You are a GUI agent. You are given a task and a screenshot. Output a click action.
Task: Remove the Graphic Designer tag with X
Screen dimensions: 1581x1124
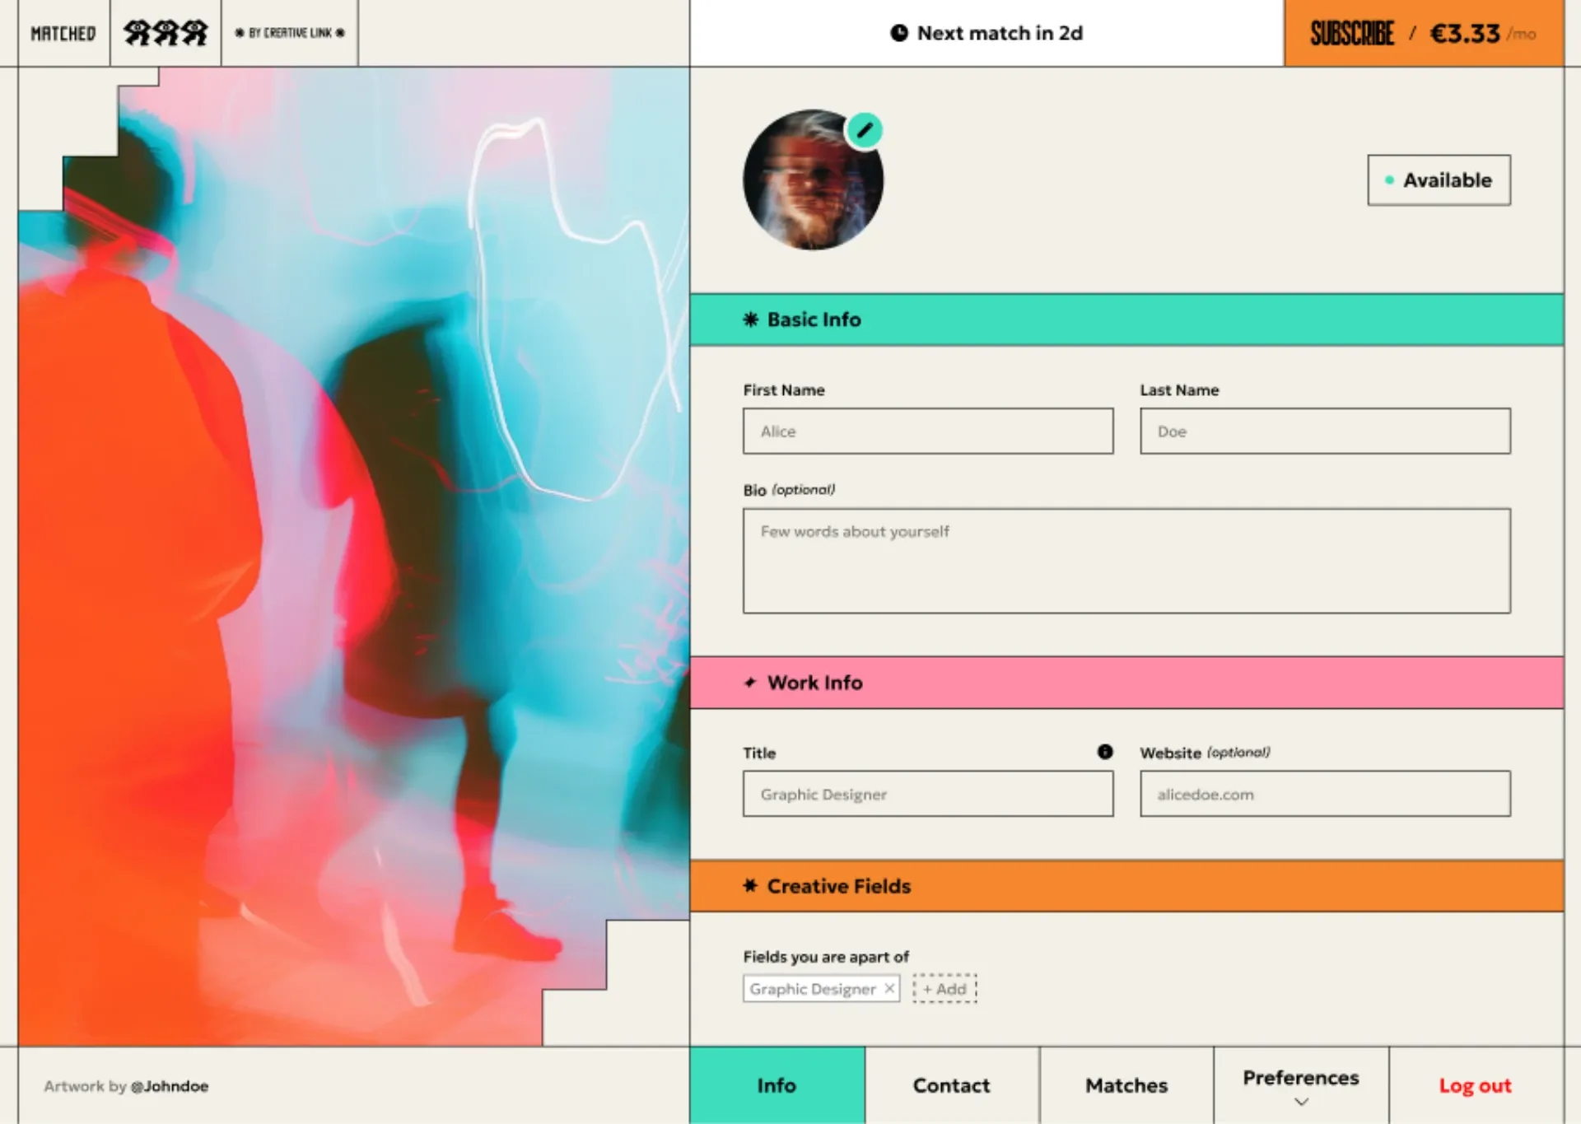(889, 988)
